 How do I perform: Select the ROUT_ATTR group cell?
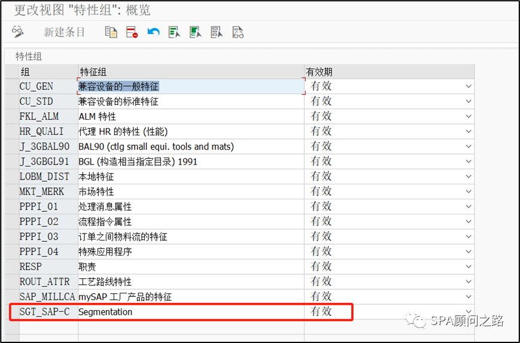tap(48, 281)
